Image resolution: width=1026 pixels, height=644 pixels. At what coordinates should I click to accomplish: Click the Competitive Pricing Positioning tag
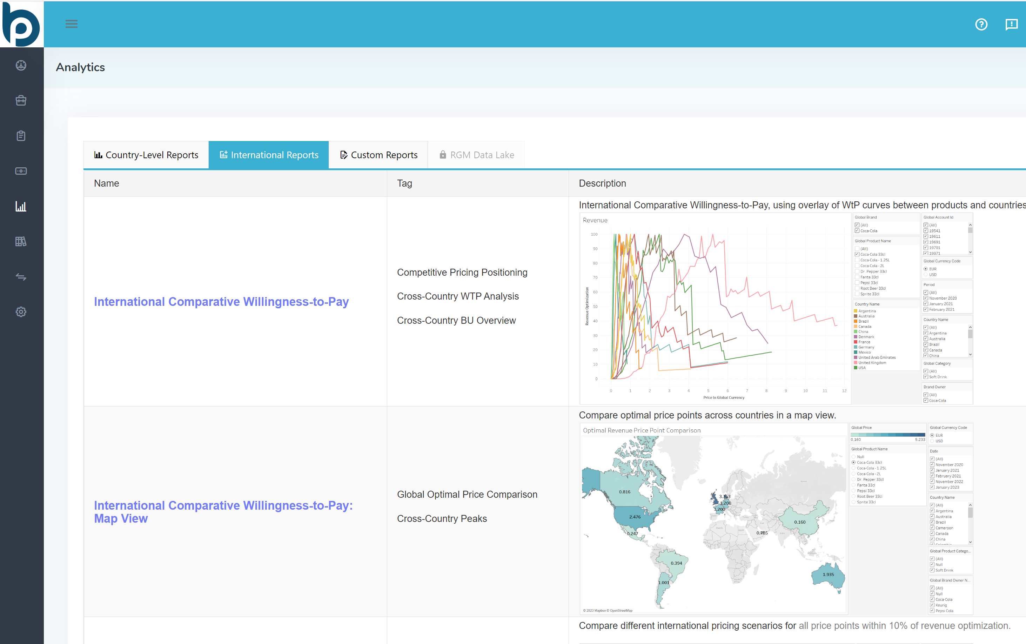(462, 272)
